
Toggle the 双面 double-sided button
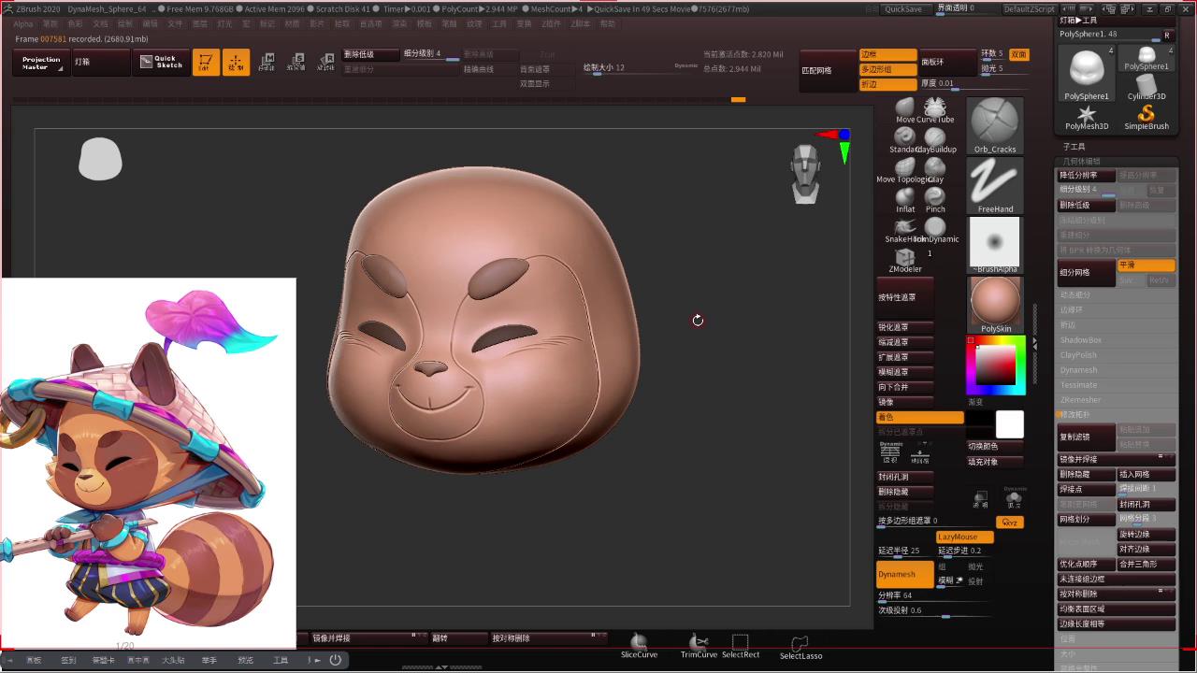(1018, 54)
